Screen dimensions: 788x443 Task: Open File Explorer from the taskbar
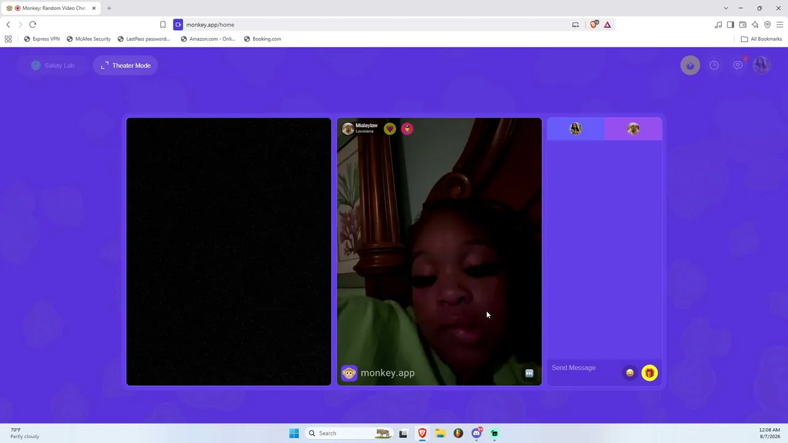click(440, 433)
